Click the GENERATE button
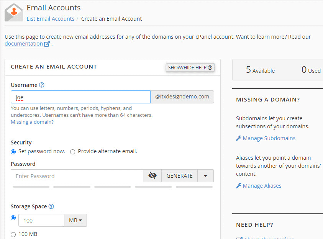Image resolution: width=323 pixels, height=239 pixels. pyautogui.click(x=179, y=175)
